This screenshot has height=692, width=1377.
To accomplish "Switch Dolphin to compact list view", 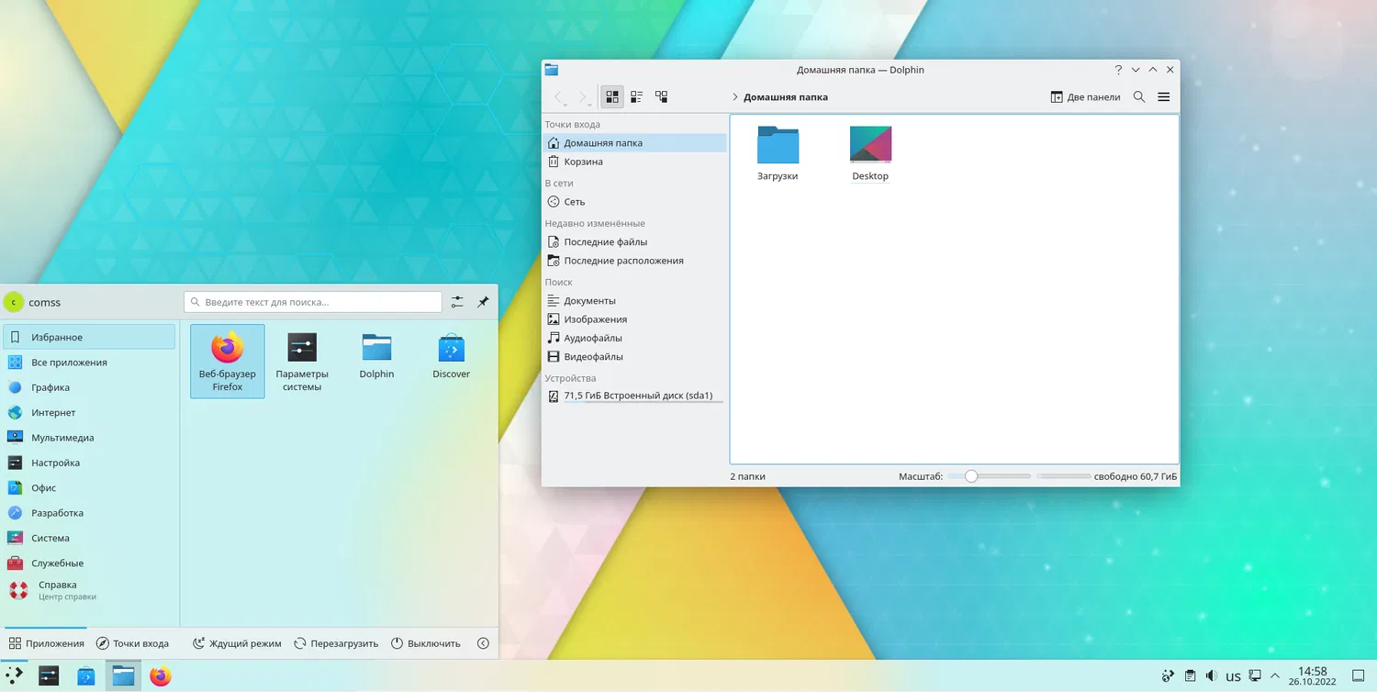I will [636, 96].
